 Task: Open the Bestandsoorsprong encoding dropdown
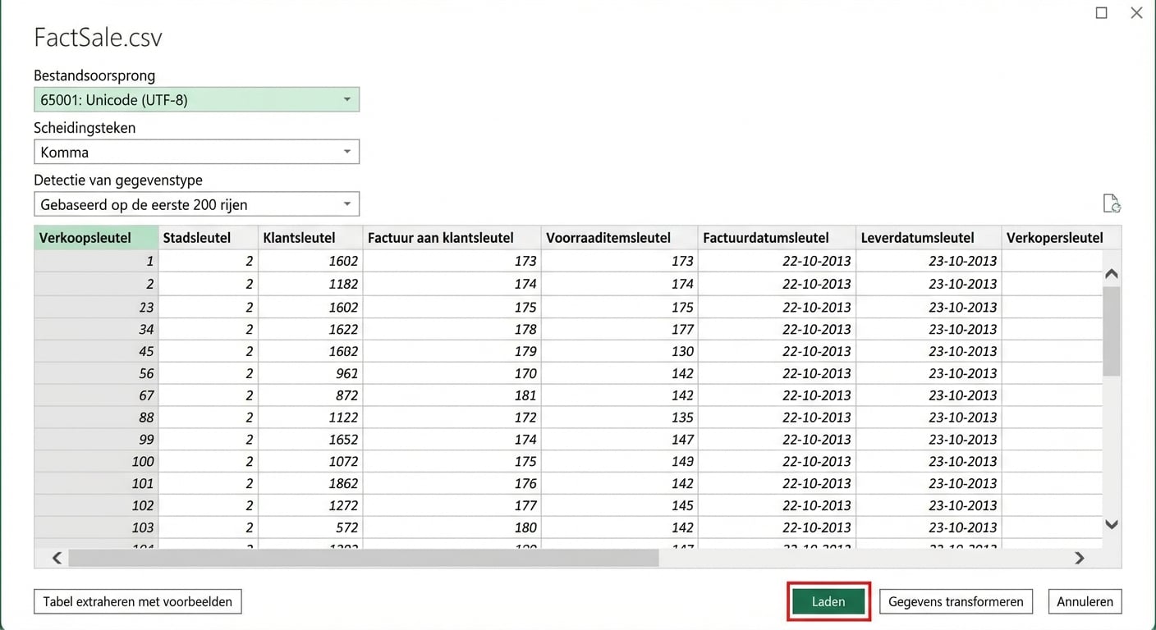pos(348,98)
